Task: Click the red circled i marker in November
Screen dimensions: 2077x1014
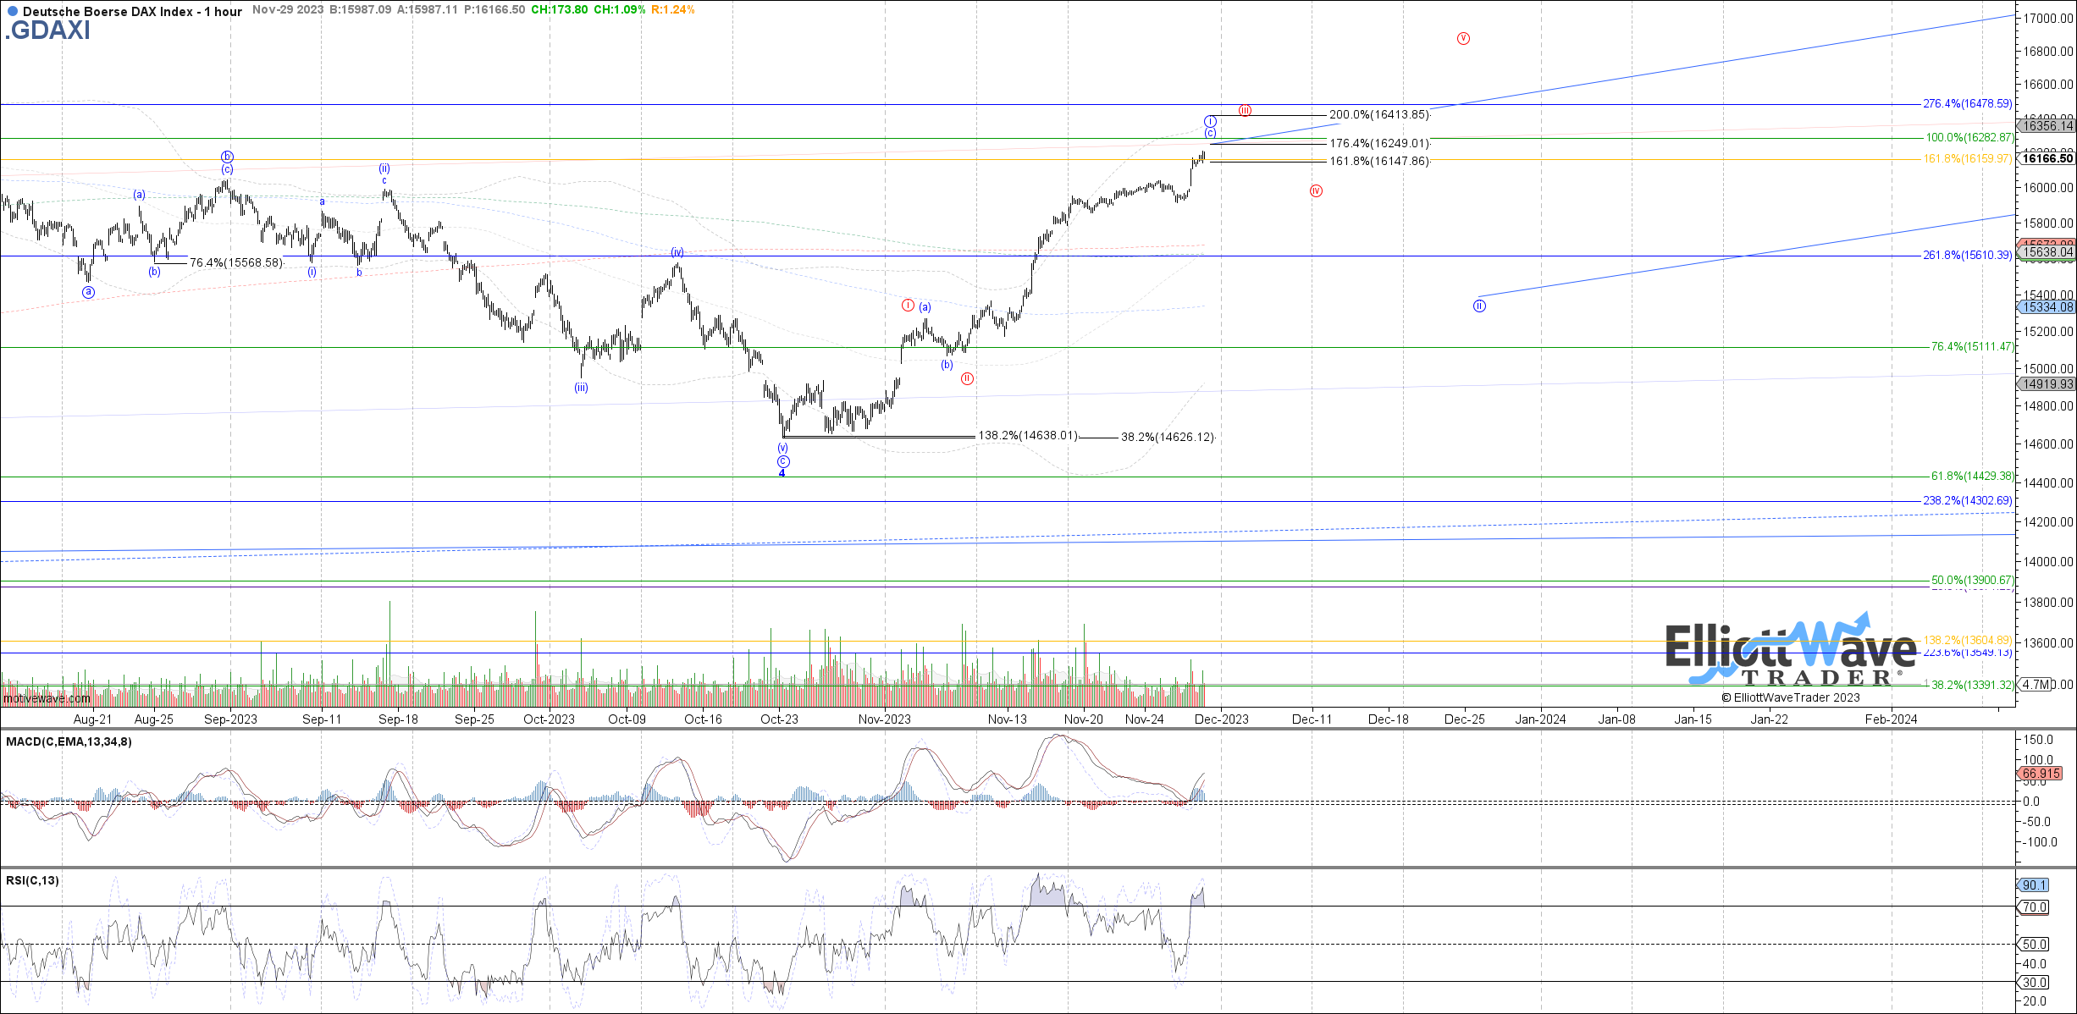Action: click(908, 306)
